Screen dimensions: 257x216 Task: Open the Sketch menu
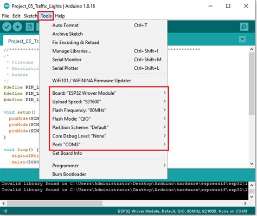point(30,16)
